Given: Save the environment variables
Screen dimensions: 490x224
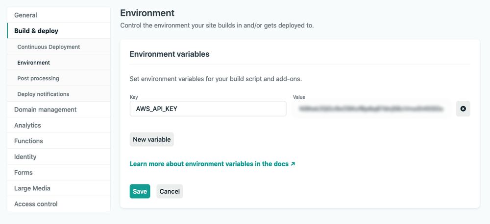Looking at the screenshot, I should [140, 191].
